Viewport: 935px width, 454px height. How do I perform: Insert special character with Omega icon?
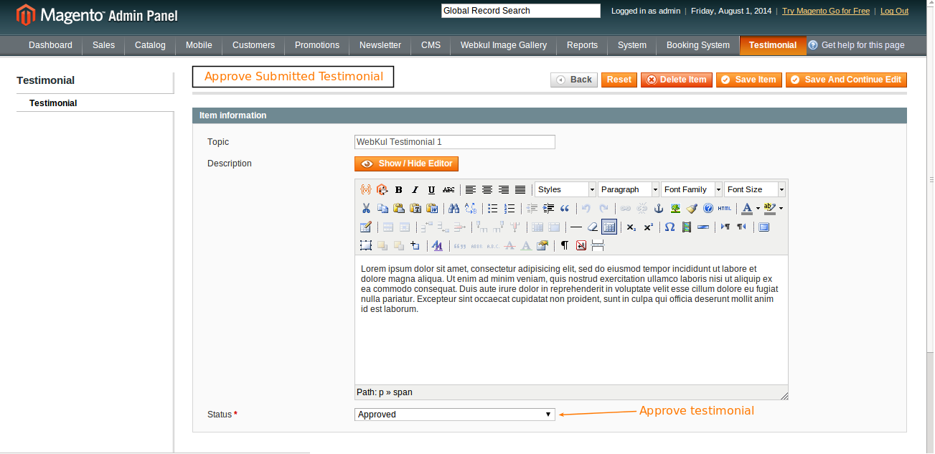(x=669, y=227)
